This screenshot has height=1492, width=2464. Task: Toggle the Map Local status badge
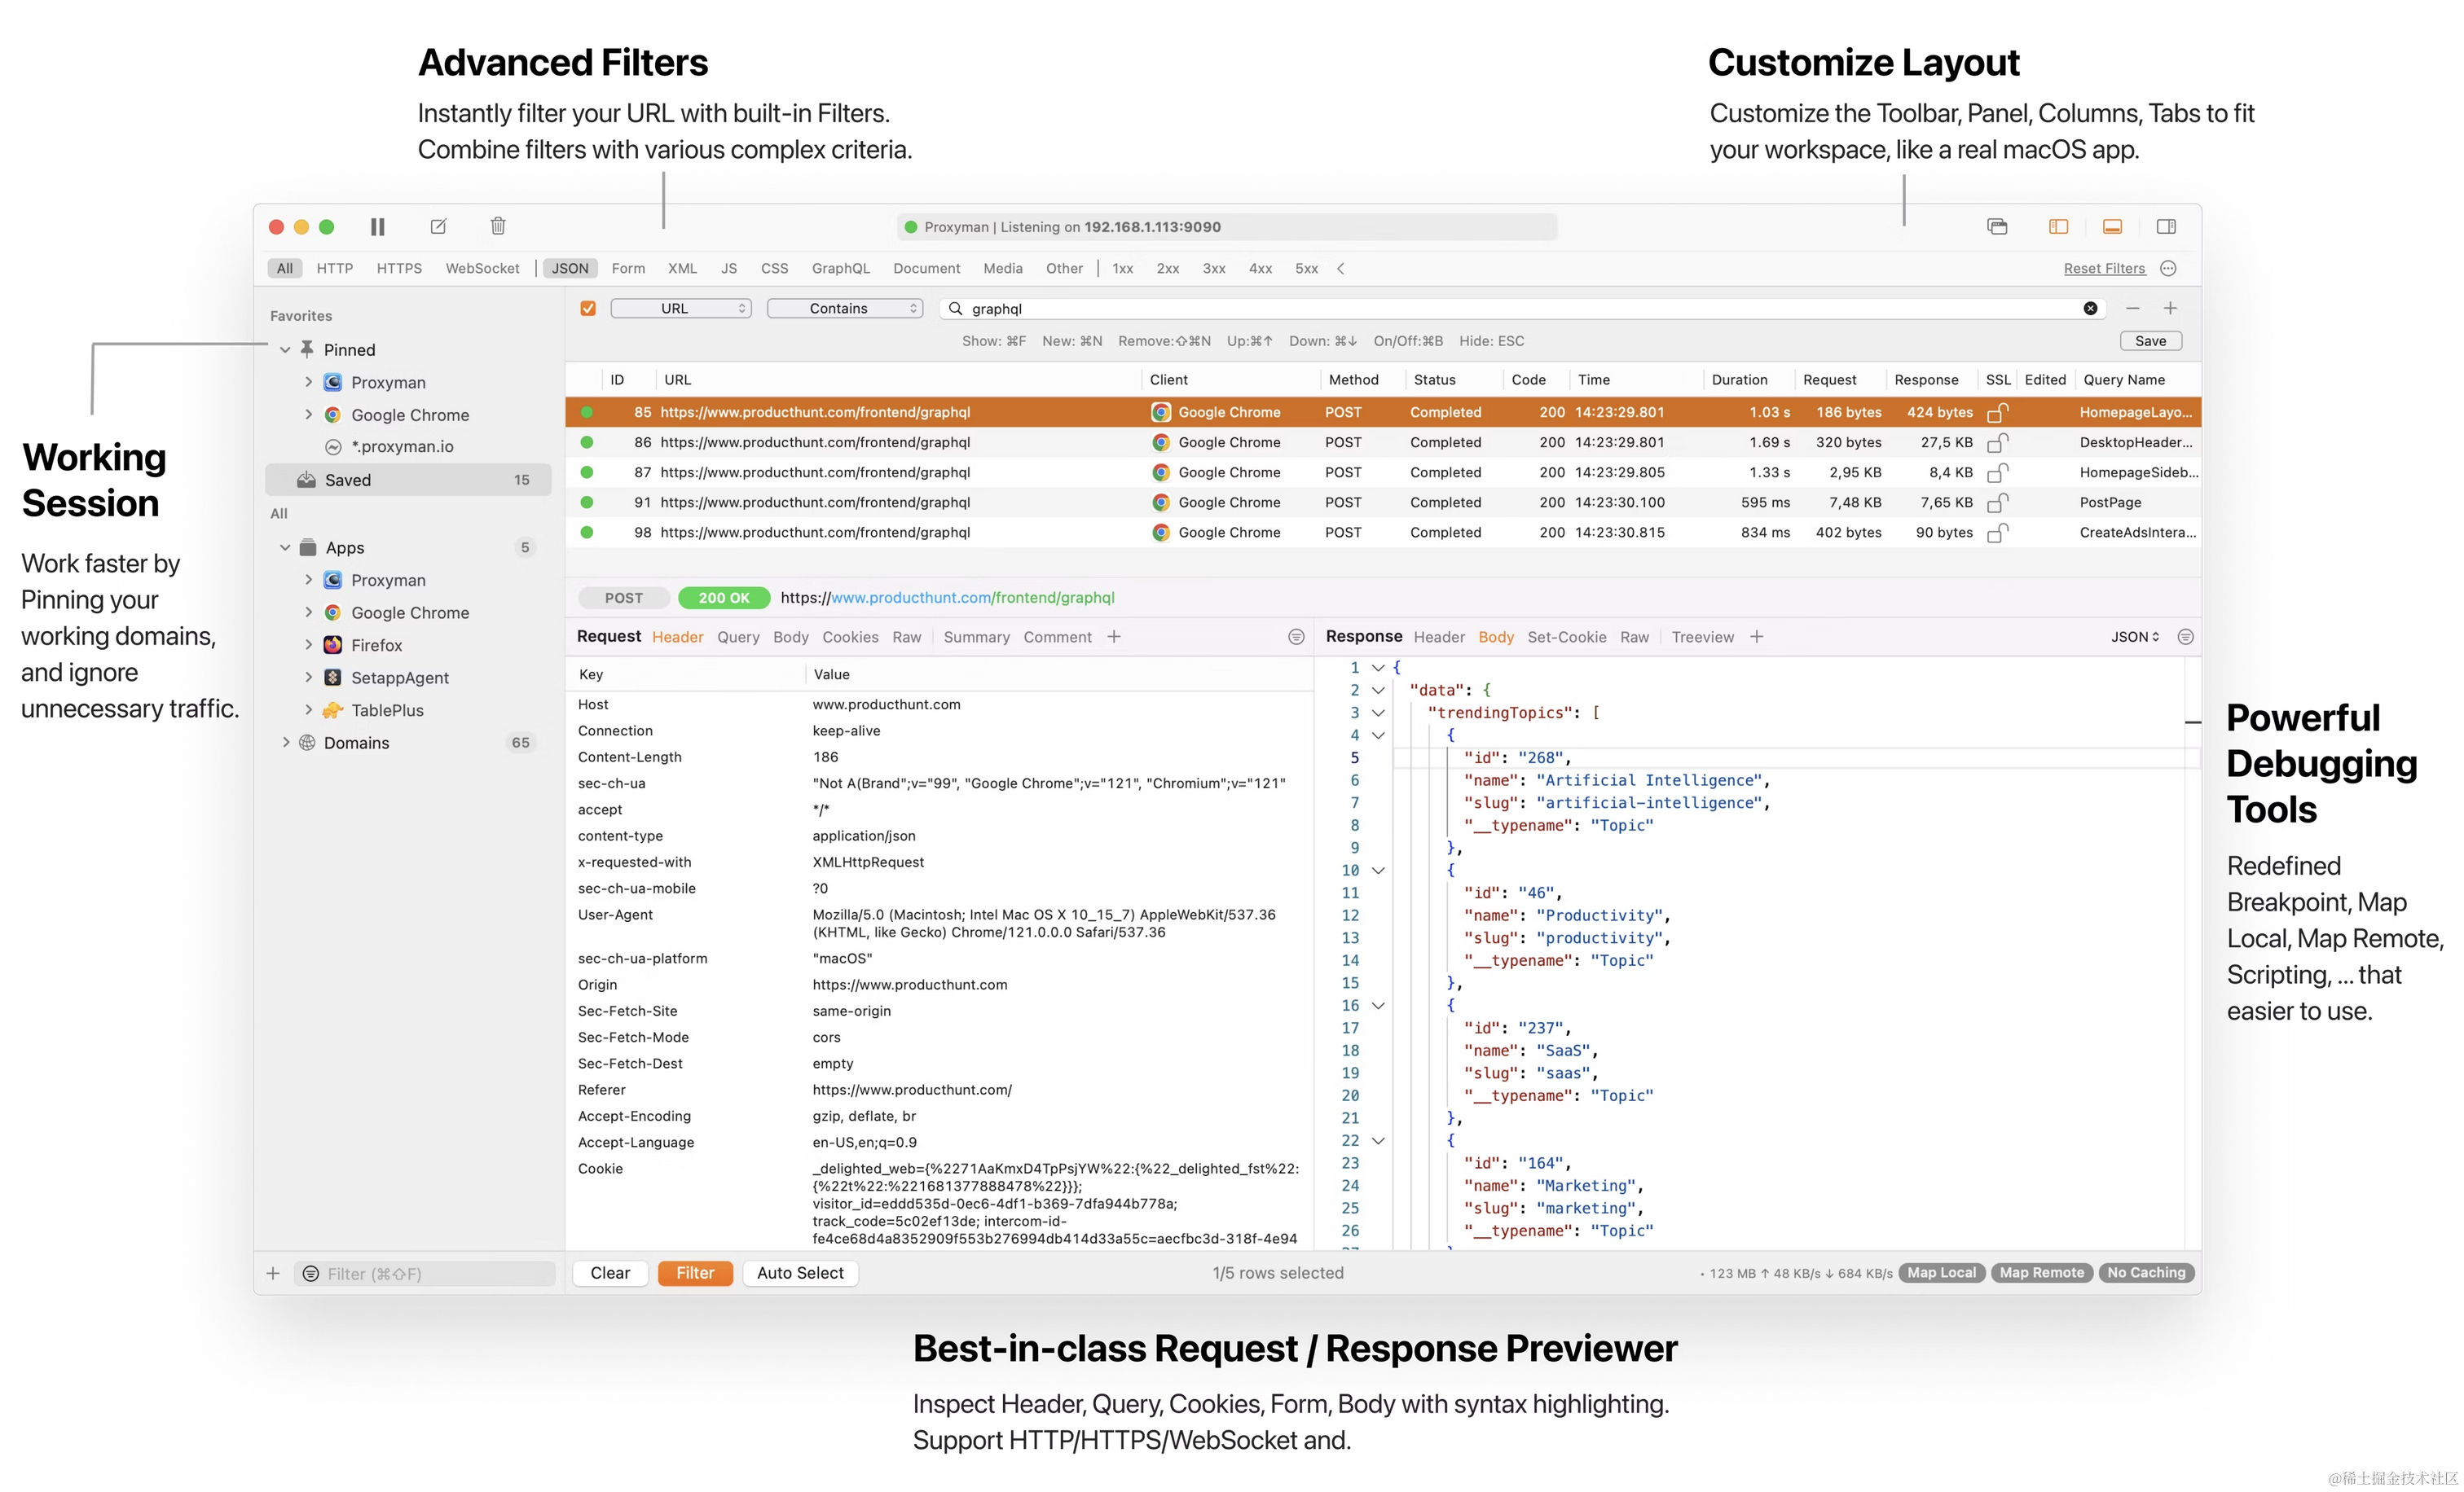(x=1941, y=1272)
